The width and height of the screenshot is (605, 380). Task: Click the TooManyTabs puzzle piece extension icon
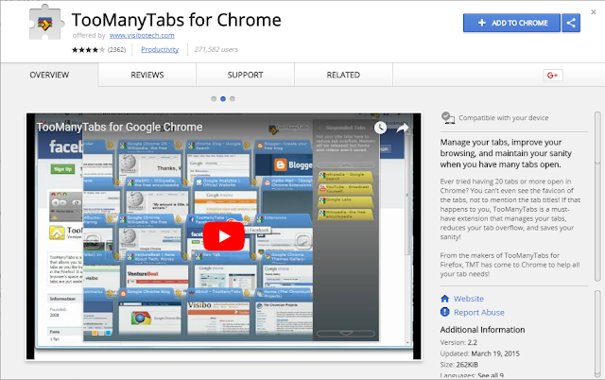pyautogui.click(x=46, y=23)
